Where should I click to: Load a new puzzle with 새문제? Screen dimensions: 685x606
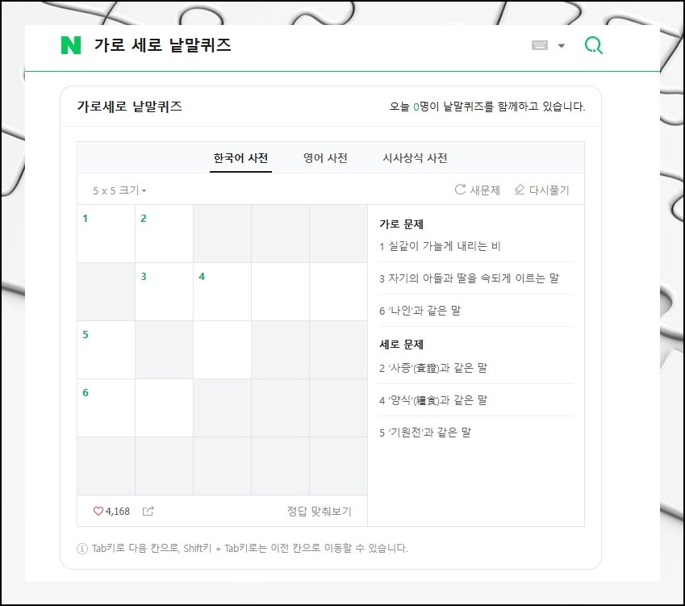pos(477,190)
